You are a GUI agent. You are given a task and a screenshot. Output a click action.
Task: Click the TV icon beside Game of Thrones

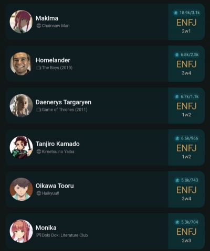(x=39, y=110)
